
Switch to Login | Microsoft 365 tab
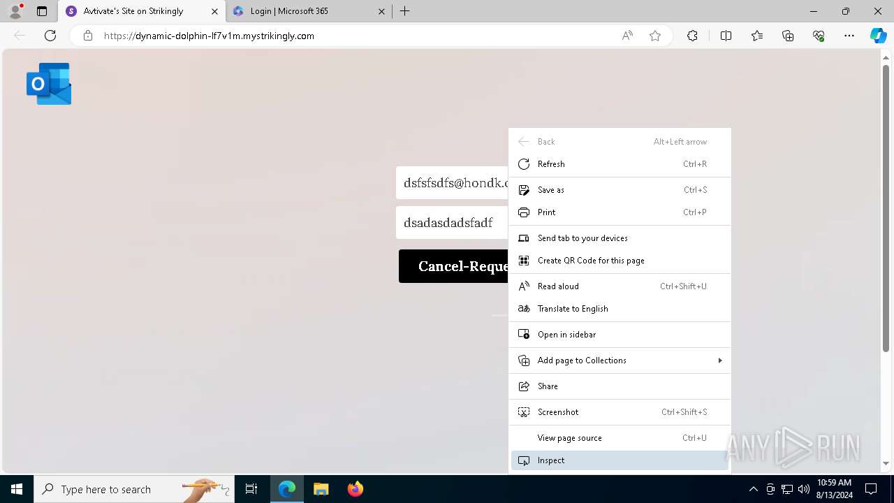(x=309, y=11)
